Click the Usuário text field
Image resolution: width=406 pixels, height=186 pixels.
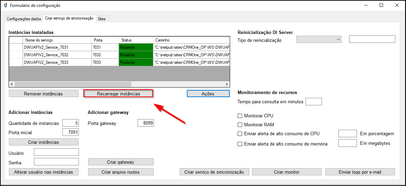56,152
